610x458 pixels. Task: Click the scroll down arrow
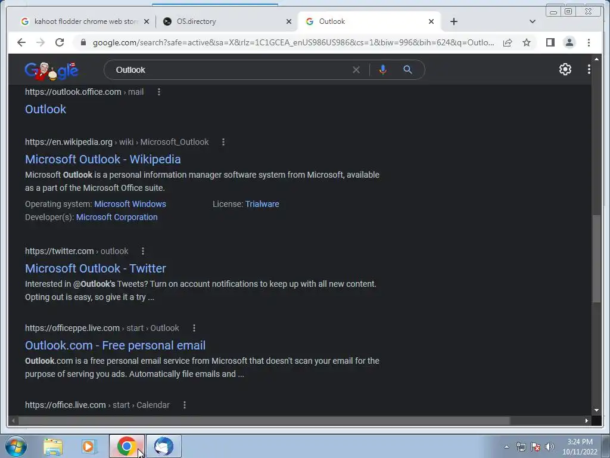coord(596,410)
